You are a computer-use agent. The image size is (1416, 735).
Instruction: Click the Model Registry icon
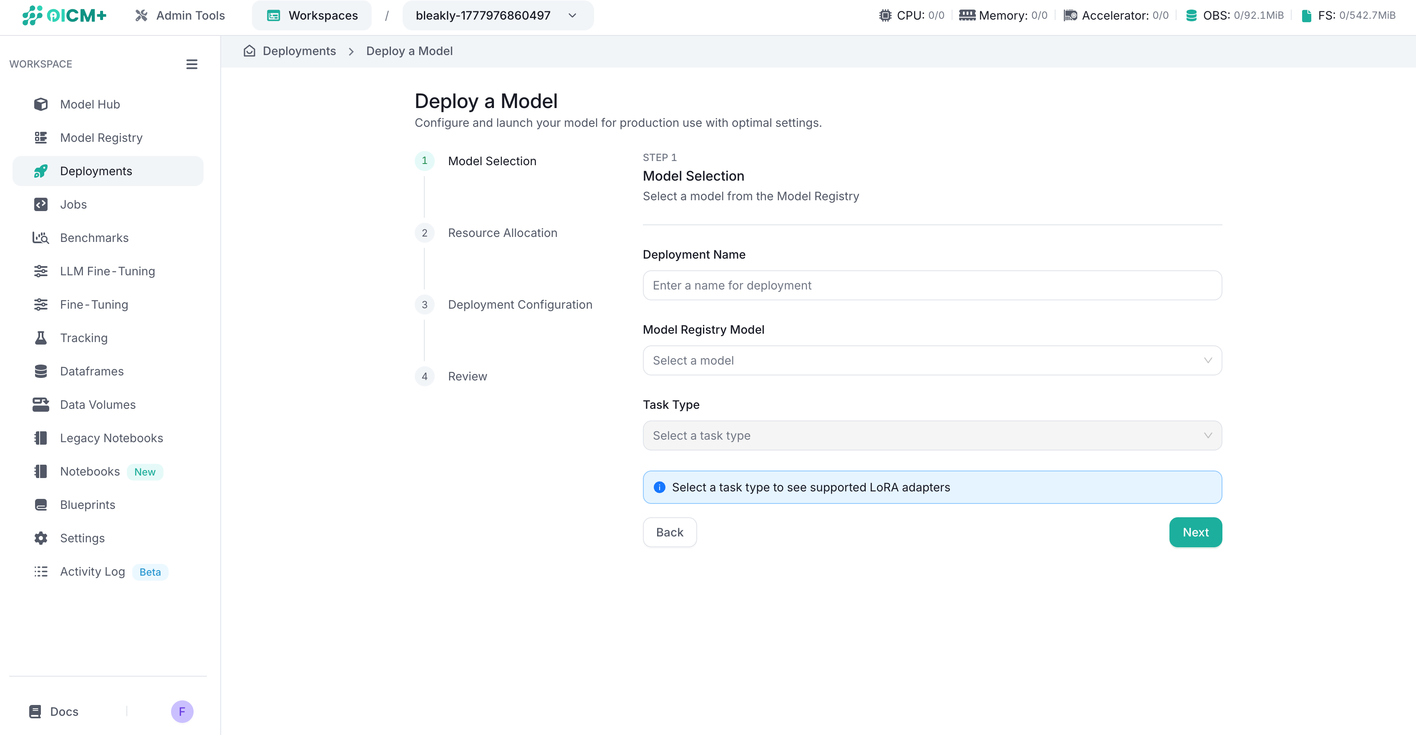pos(40,137)
